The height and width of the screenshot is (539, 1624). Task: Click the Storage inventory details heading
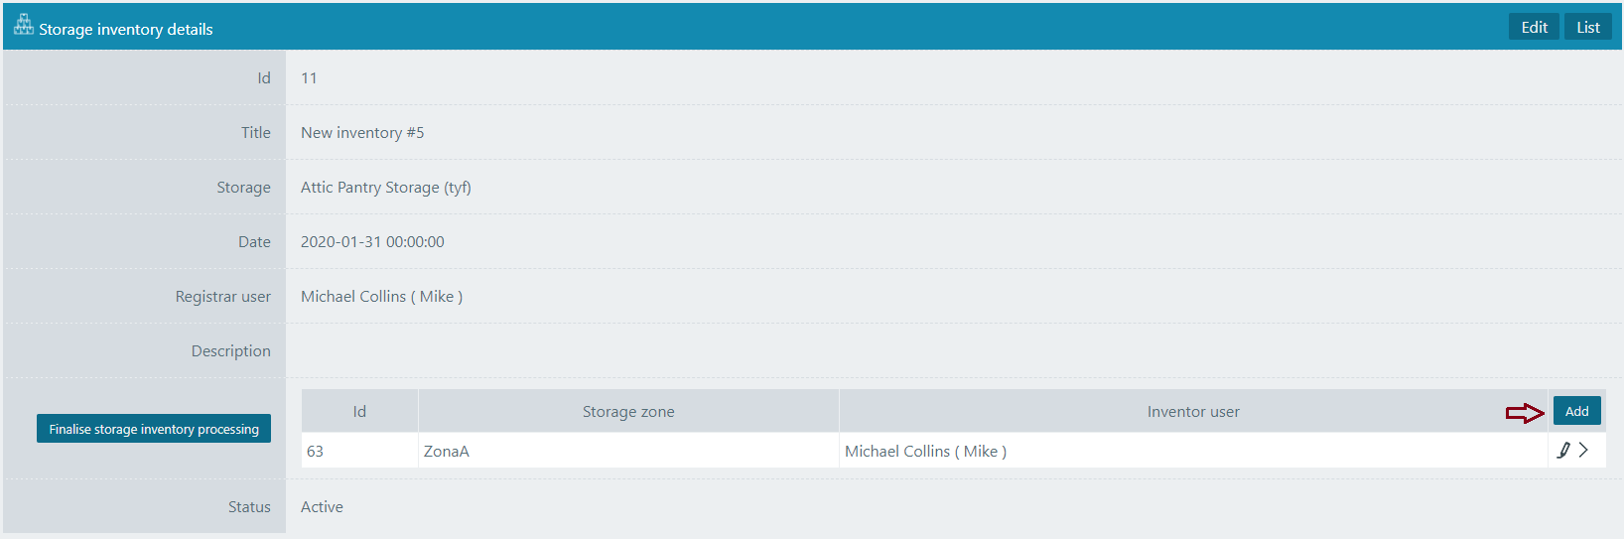pos(126,30)
